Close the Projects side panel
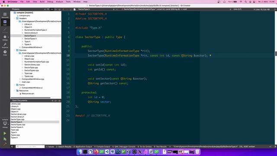The image size is (277, 156). pyautogui.click(x=59, y=9)
